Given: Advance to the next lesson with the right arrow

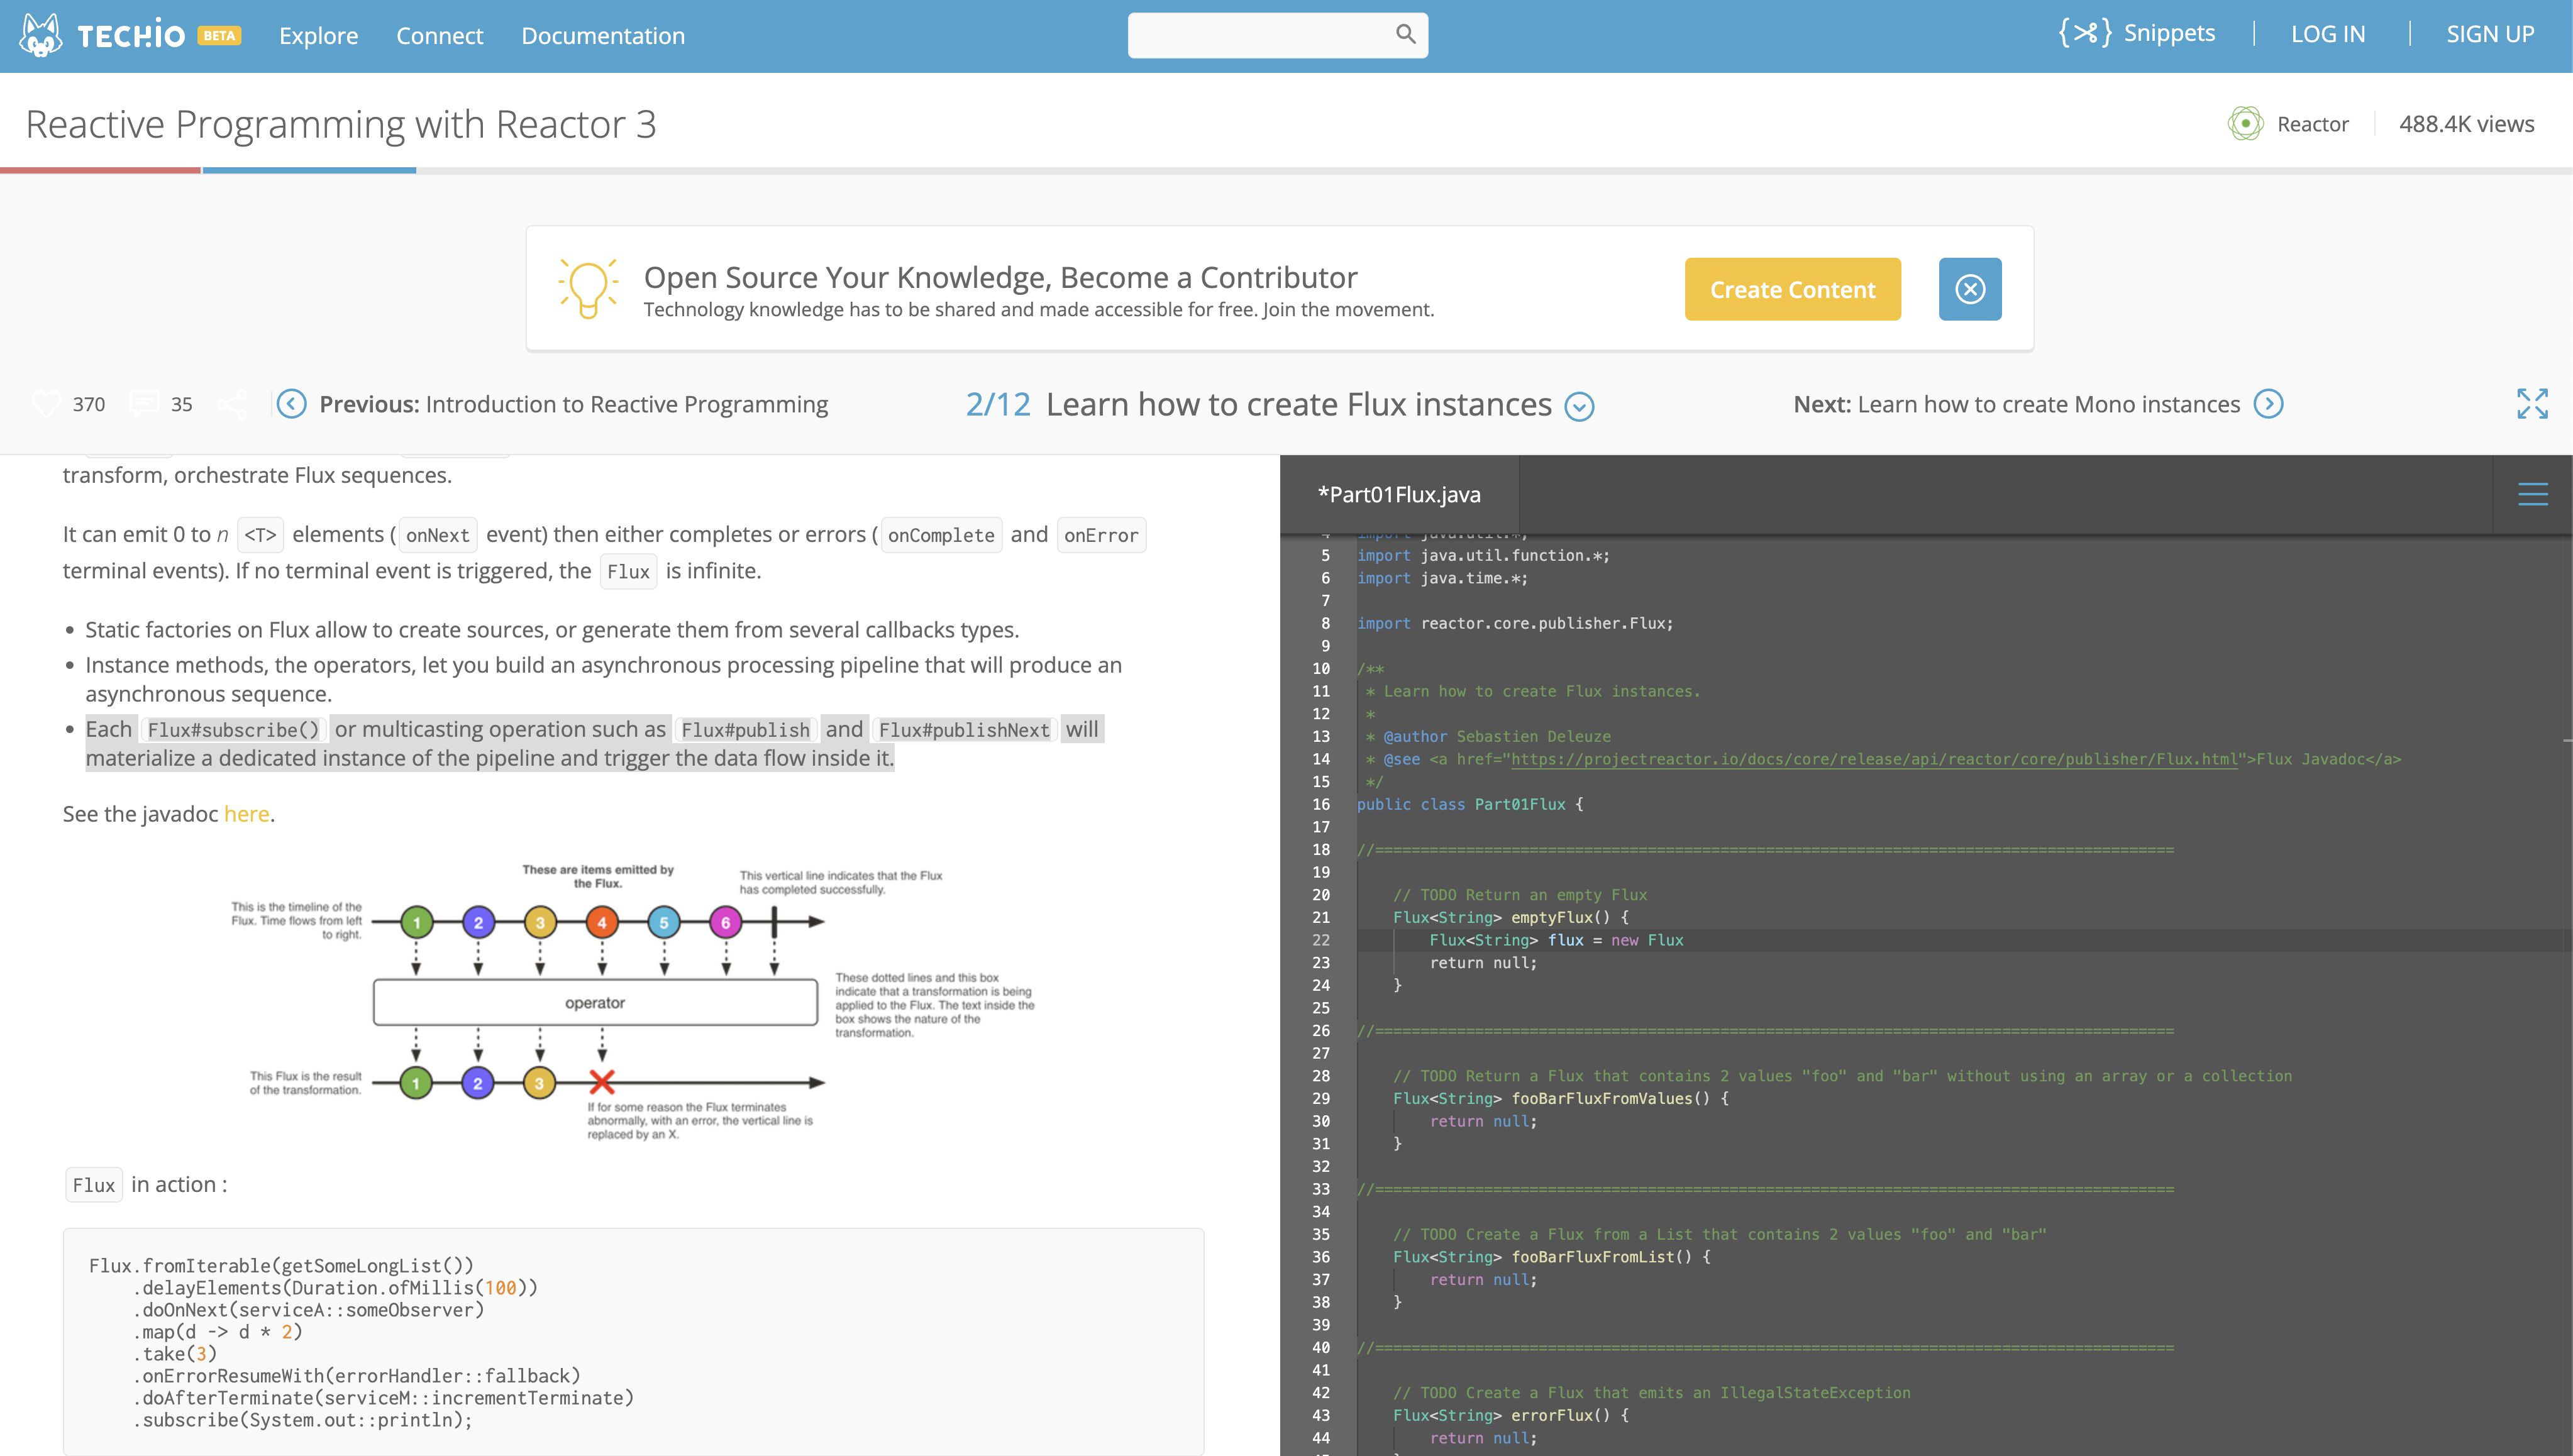Looking at the screenshot, I should click(x=2268, y=404).
